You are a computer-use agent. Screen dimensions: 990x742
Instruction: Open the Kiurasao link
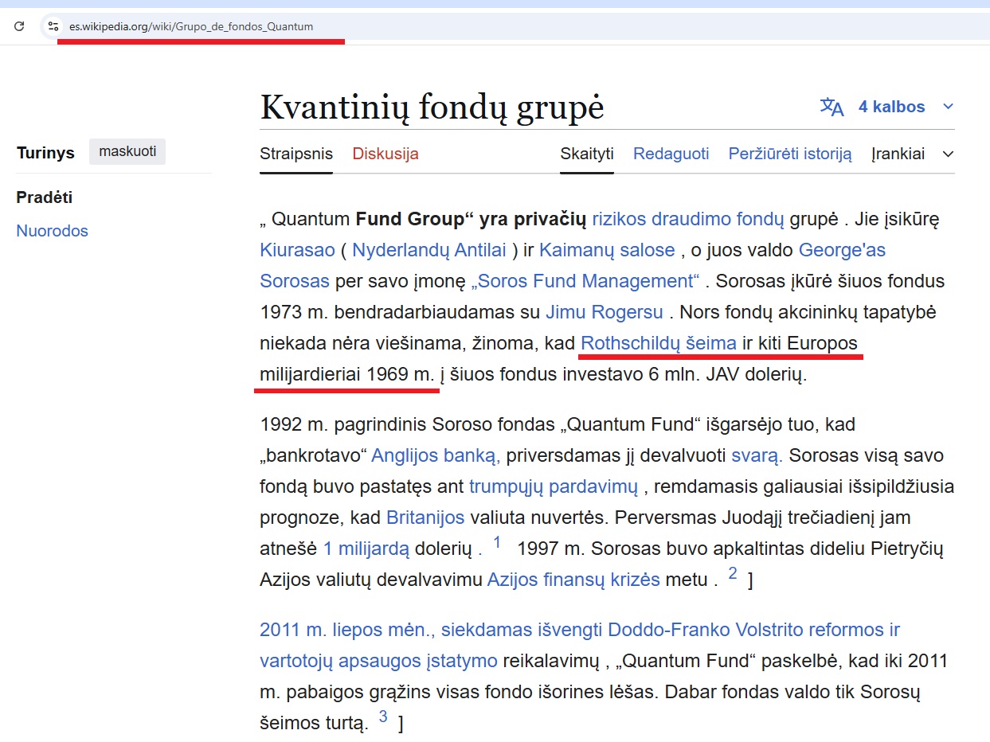(x=297, y=250)
